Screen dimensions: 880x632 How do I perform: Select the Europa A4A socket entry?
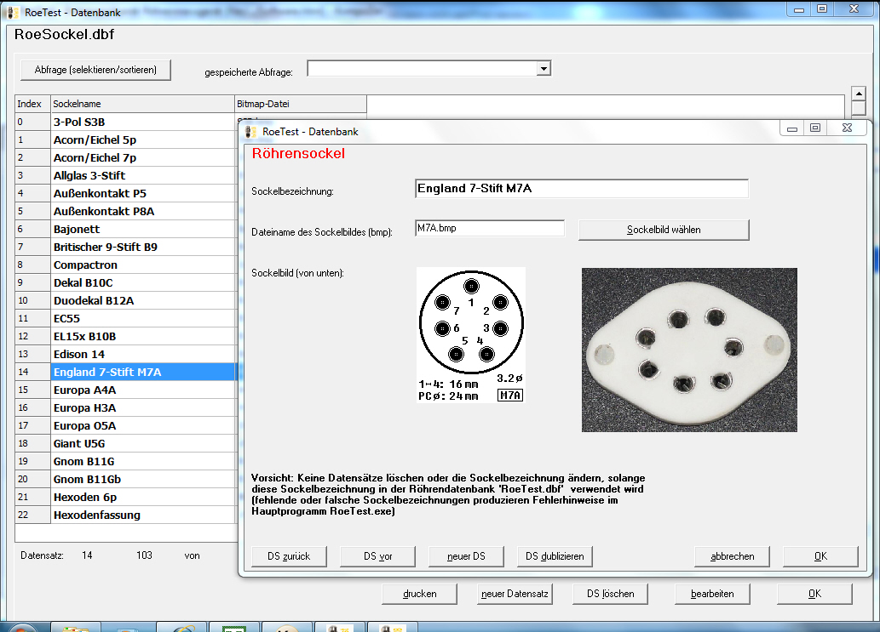[x=141, y=390]
